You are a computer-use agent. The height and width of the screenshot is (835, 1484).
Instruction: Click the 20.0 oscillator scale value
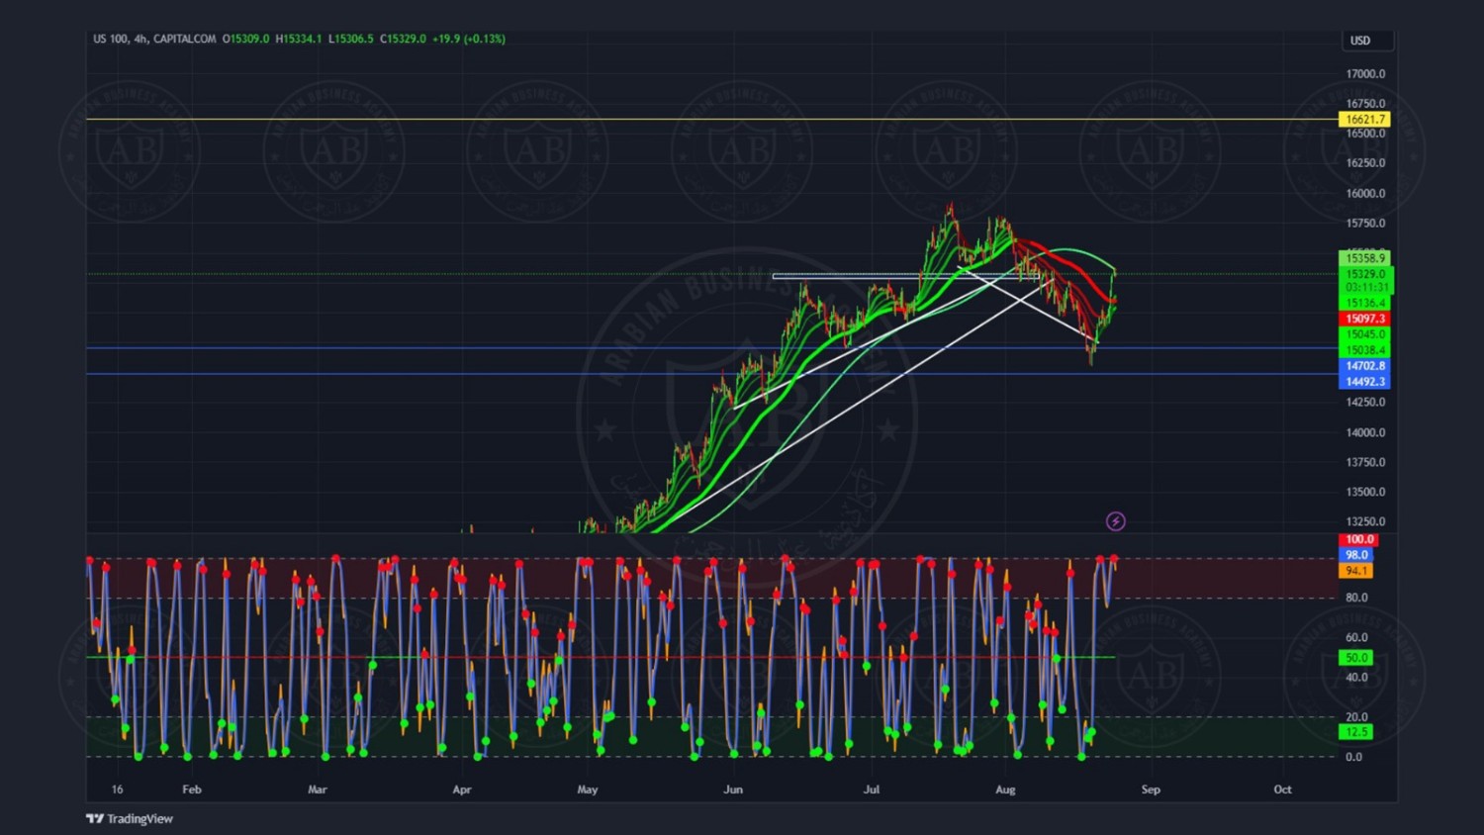coord(1356,717)
